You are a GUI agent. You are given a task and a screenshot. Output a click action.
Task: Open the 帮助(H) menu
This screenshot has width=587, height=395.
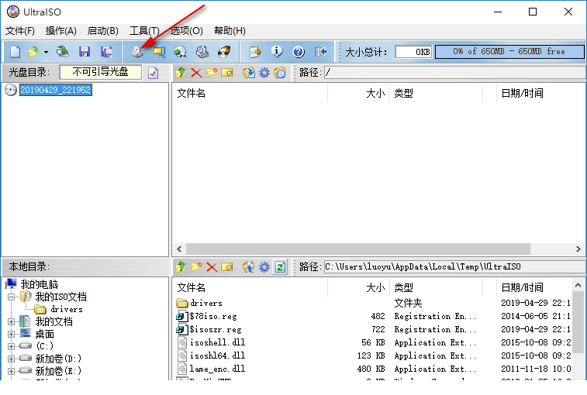coord(230,31)
